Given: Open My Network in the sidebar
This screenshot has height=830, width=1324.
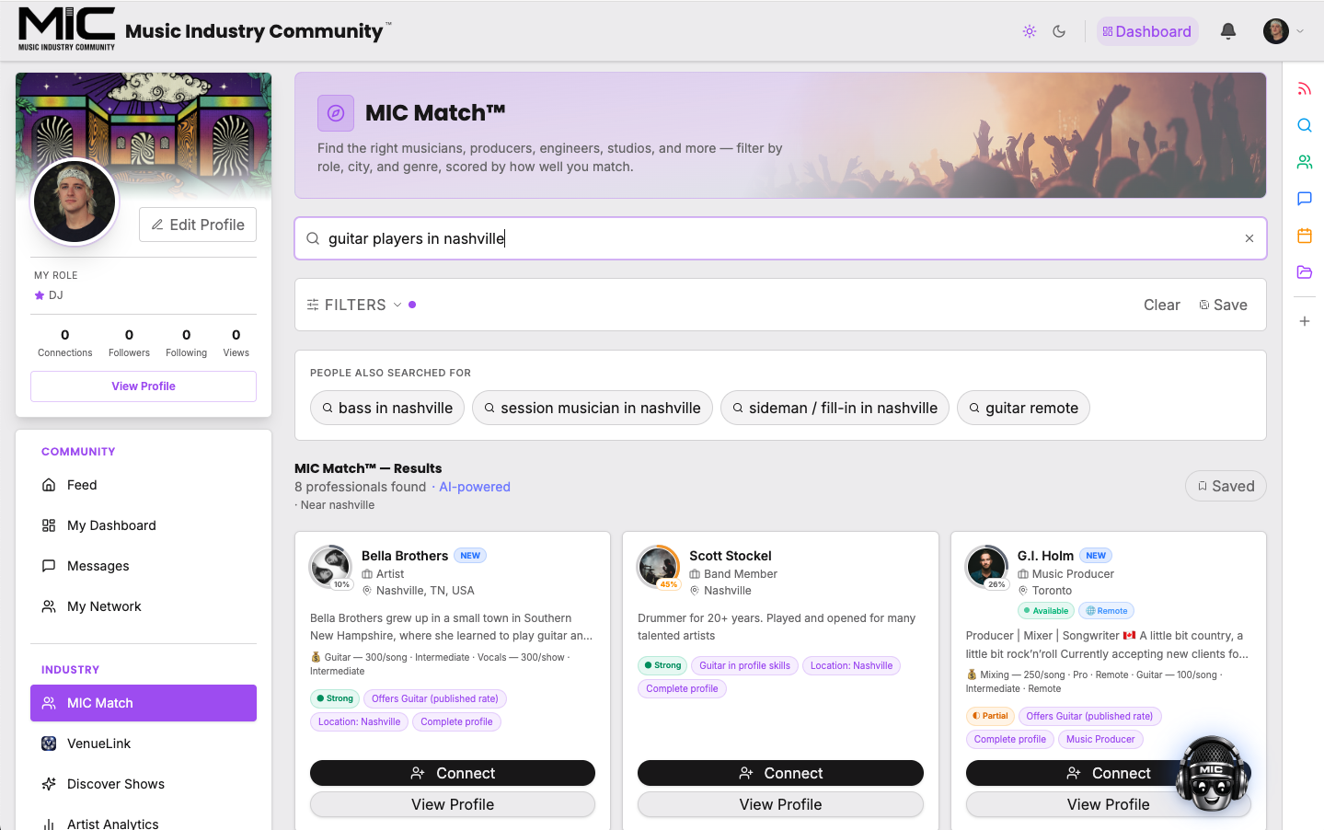Looking at the screenshot, I should (x=144, y=606).
